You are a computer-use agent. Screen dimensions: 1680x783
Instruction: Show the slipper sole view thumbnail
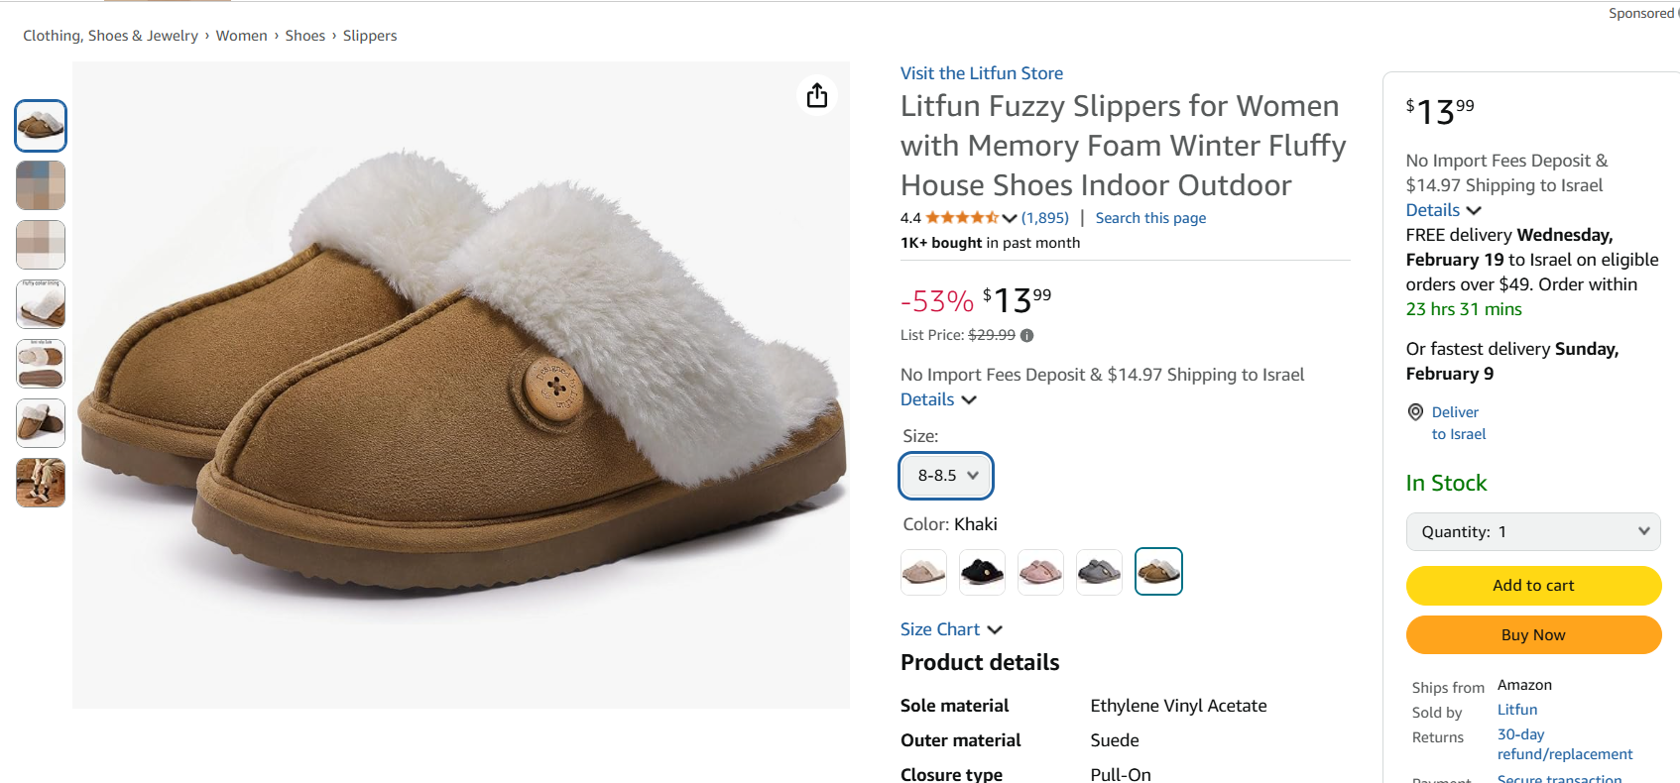(41, 364)
